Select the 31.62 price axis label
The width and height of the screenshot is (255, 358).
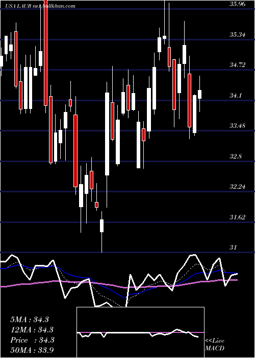coord(238,217)
